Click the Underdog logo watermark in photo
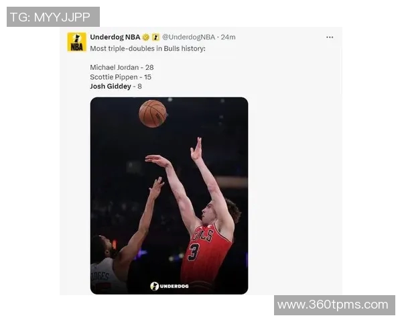Screen dimensions: 402x322 (170, 286)
